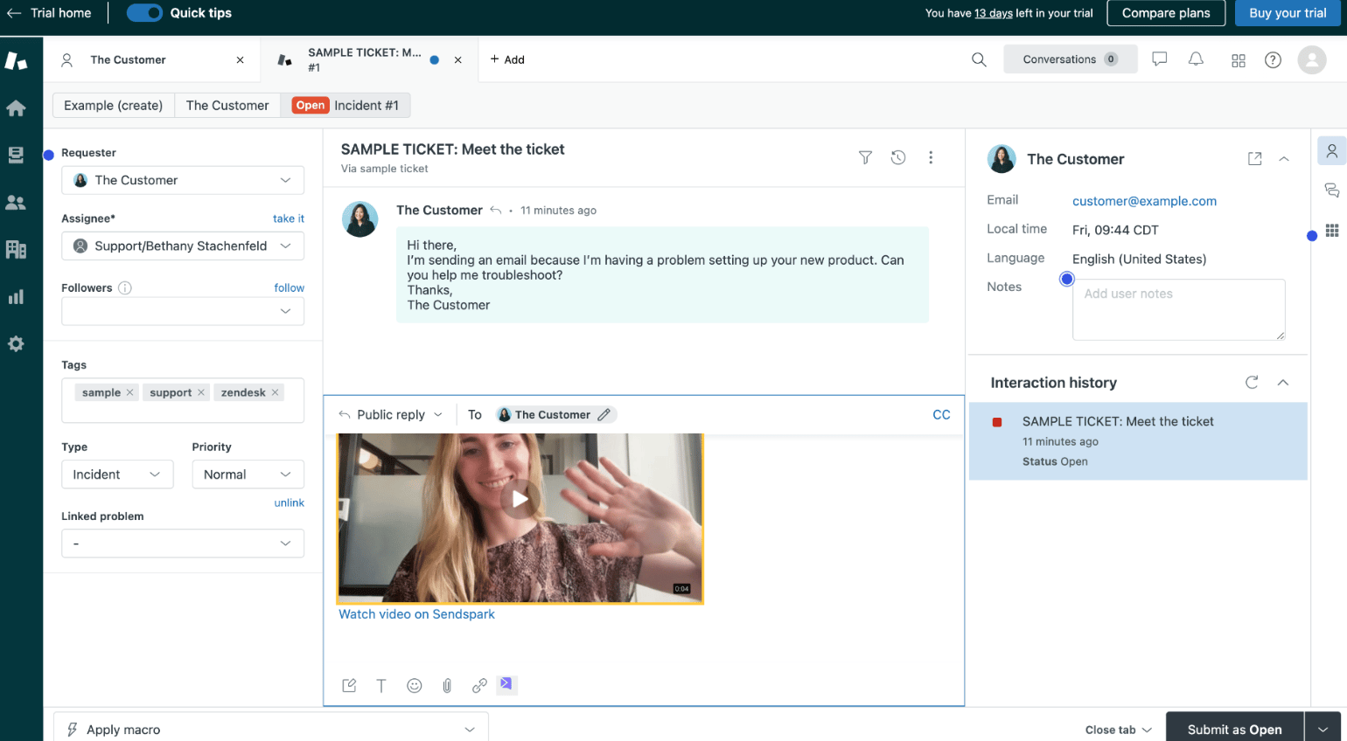Open The Customer breadcrumb tab
The image size is (1347, 741).
coord(227,106)
